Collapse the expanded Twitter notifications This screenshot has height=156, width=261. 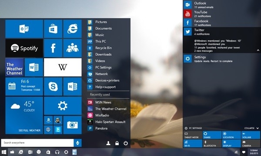[x=258, y=50]
